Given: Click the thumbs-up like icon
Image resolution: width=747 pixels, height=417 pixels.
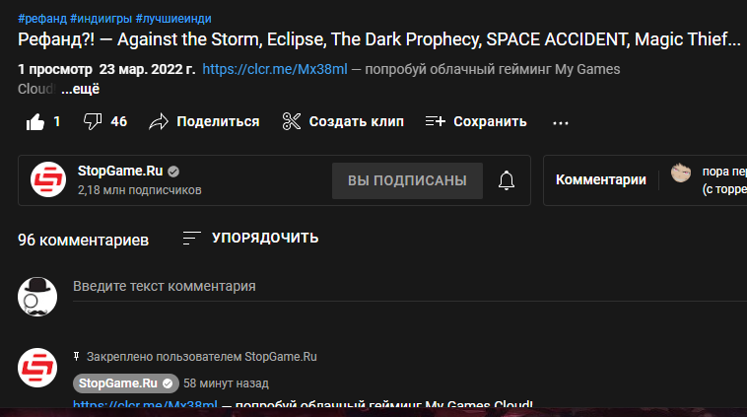Looking at the screenshot, I should [x=35, y=122].
